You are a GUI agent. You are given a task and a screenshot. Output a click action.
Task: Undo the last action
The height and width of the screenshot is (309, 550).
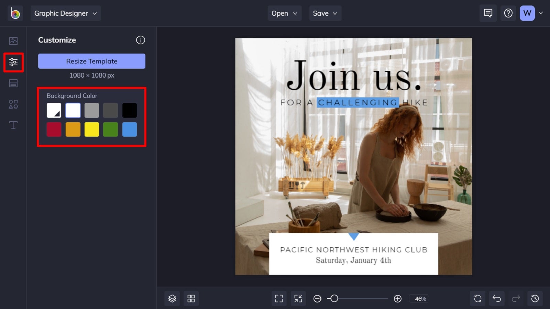point(496,298)
